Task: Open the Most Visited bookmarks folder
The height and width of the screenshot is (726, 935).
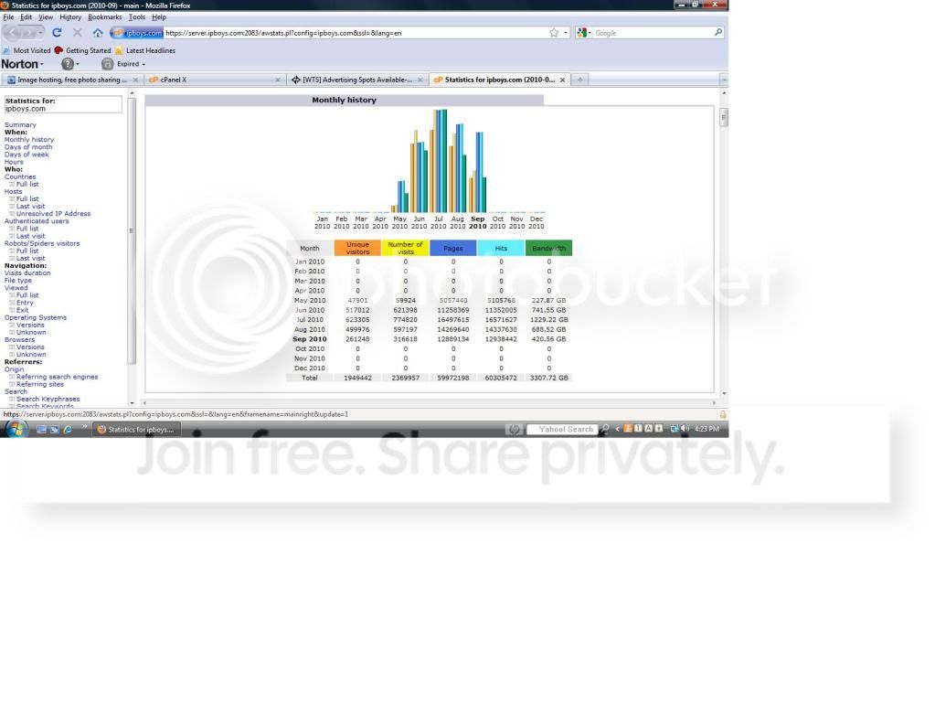Action: 27,50
